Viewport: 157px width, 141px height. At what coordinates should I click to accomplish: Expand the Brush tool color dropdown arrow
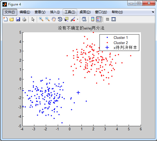coord(77,19)
